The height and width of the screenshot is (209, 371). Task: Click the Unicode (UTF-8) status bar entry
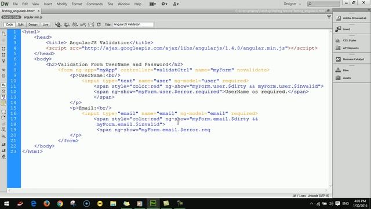[x=318, y=196]
